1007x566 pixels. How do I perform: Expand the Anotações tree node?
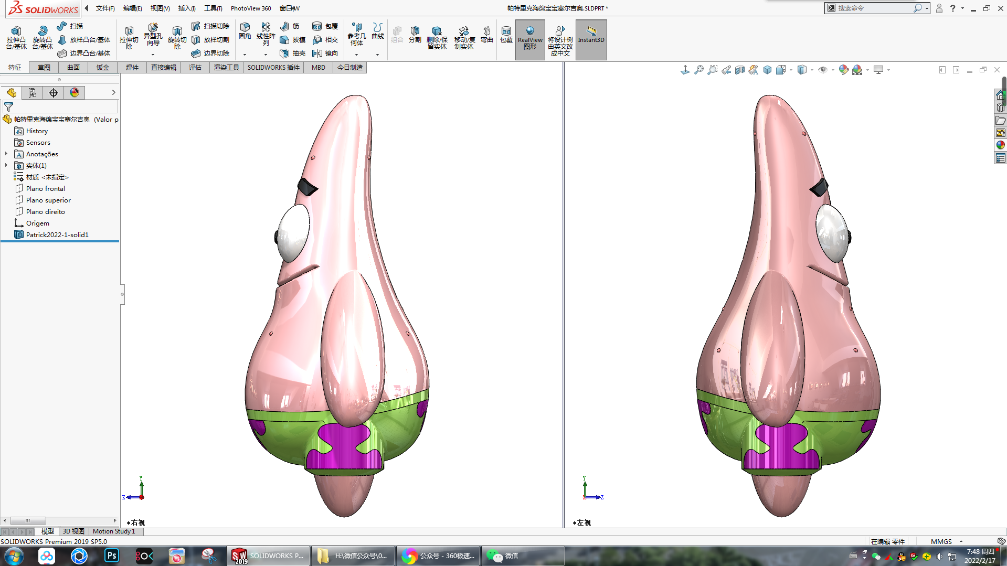6,154
